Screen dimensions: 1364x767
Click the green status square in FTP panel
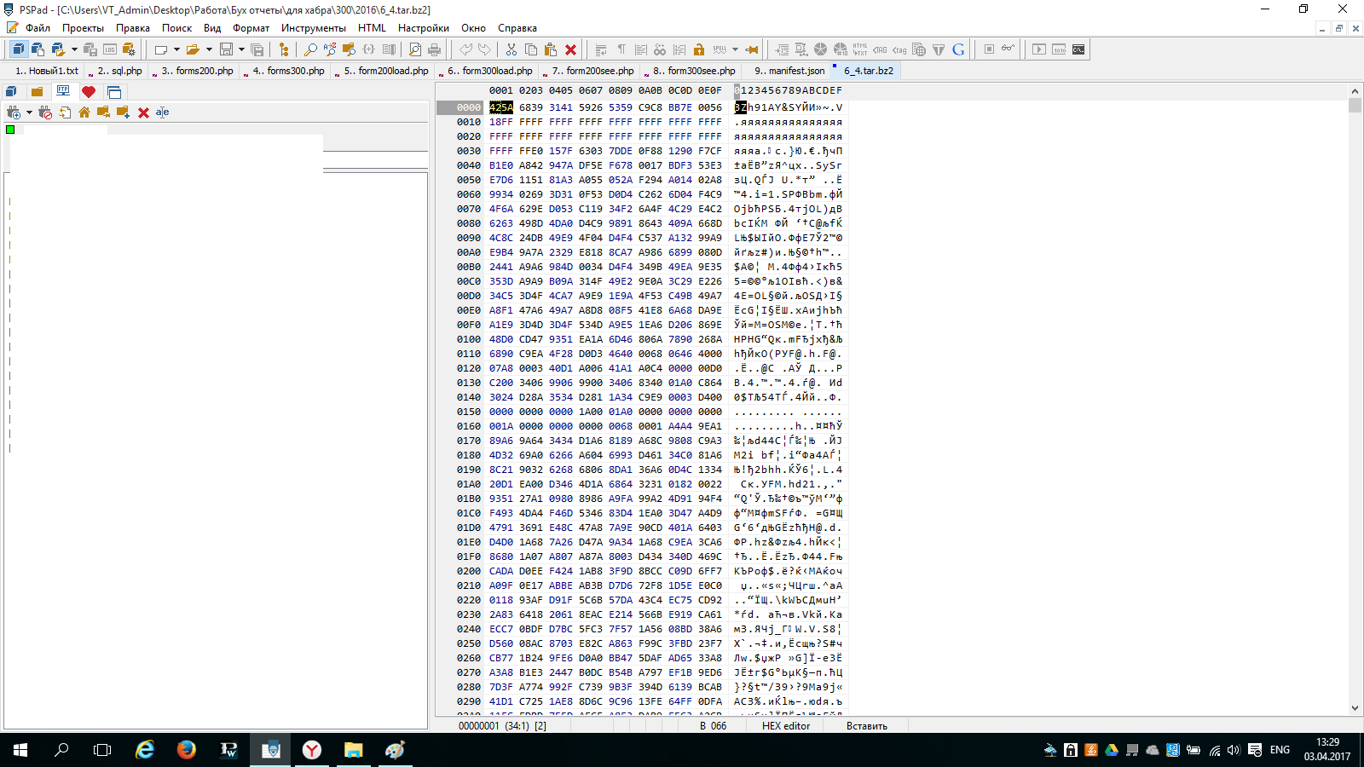10,130
